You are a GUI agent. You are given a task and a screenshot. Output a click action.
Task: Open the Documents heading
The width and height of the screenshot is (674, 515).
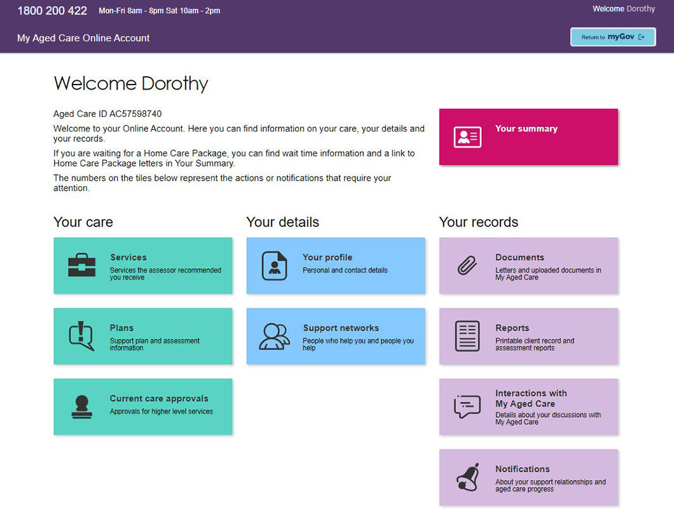[519, 257]
